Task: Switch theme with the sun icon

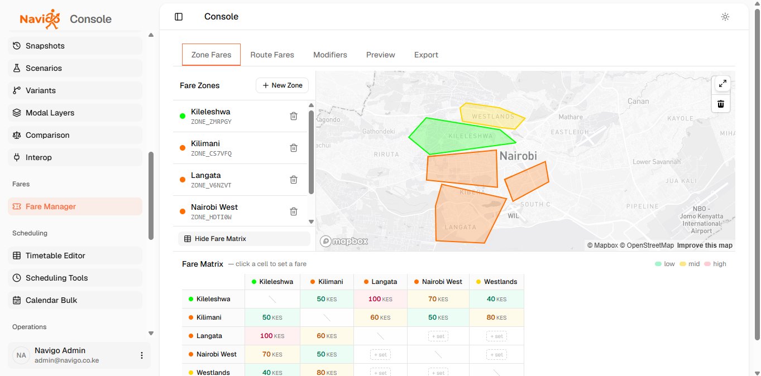Action: coord(725,17)
